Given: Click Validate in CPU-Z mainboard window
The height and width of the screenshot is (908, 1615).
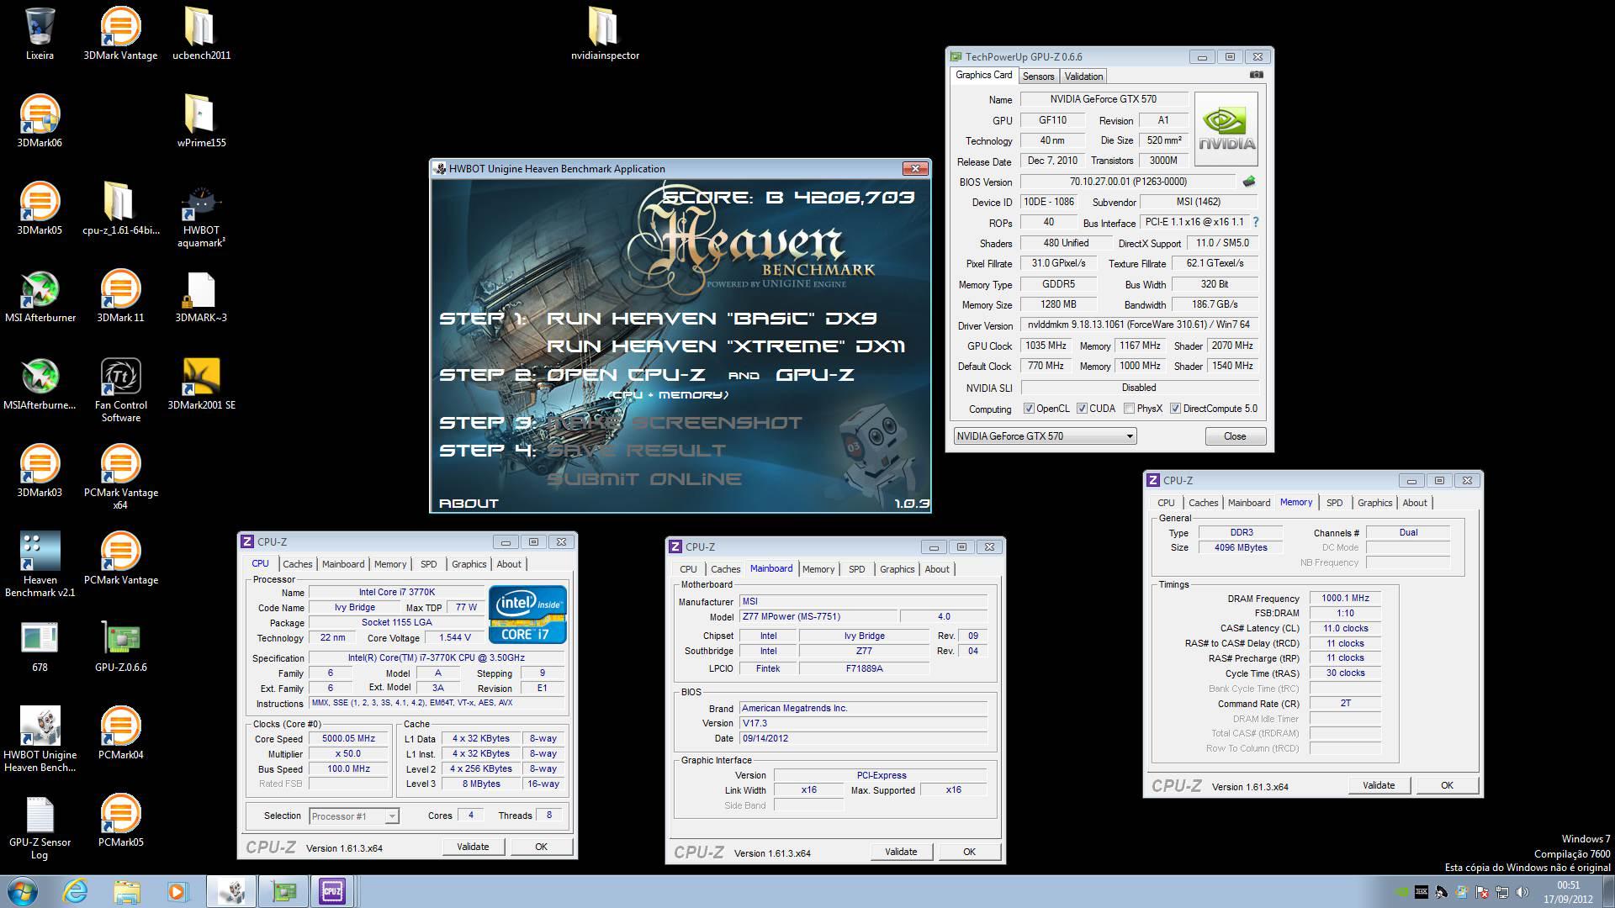Looking at the screenshot, I should (x=901, y=852).
